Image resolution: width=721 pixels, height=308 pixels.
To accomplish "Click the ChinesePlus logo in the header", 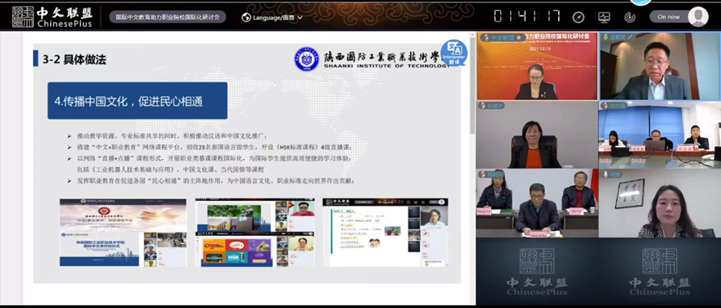I will coord(50,16).
